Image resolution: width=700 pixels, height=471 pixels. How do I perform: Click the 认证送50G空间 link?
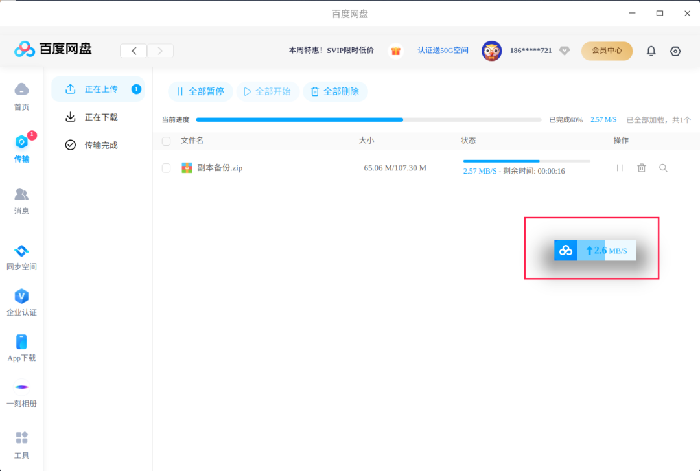443,51
